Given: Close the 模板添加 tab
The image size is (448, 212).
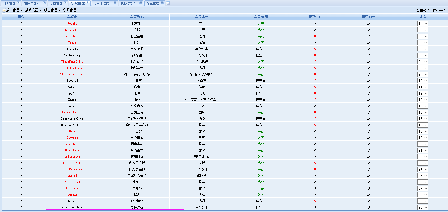Looking at the screenshot, I should point(141,3).
